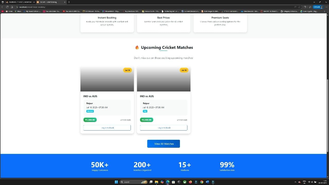Click the page vertical scrollbar thumb
The height and width of the screenshot is (185, 329).
327,116
